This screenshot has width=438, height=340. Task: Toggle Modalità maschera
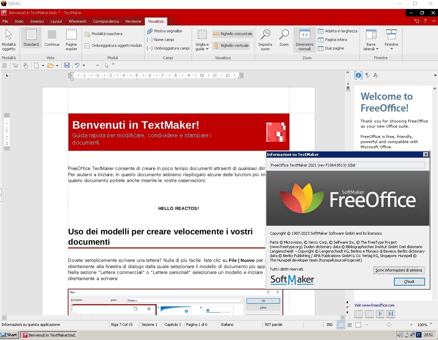click(103, 34)
